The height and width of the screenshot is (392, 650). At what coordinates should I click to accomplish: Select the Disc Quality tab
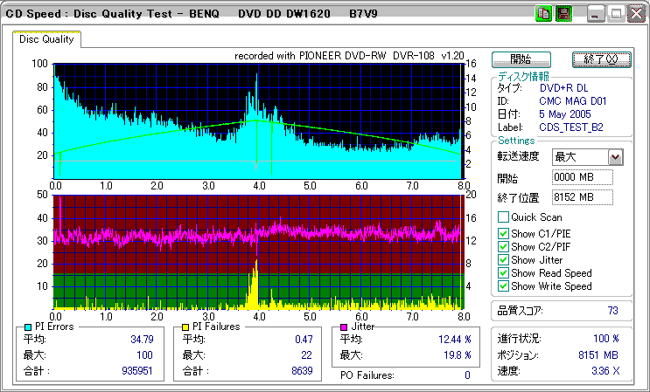47,39
